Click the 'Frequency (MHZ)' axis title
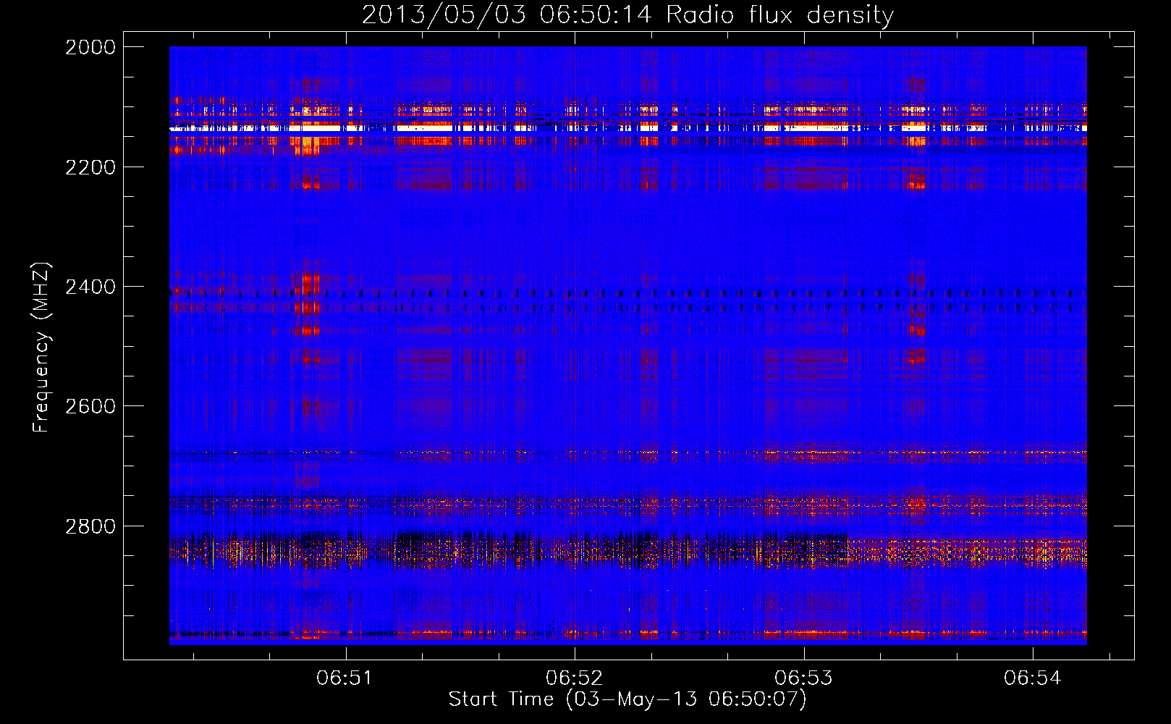The height and width of the screenshot is (724, 1171). click(41, 348)
